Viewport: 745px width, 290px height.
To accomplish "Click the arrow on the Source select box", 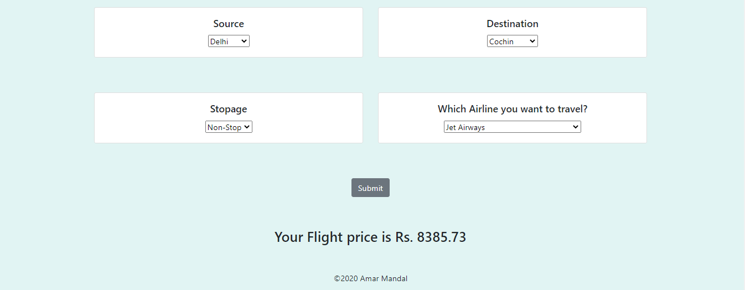I will [244, 42].
